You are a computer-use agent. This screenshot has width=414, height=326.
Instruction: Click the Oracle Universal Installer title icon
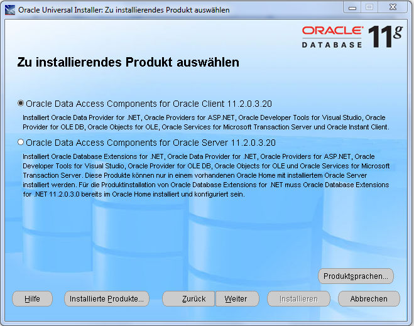click(10, 10)
